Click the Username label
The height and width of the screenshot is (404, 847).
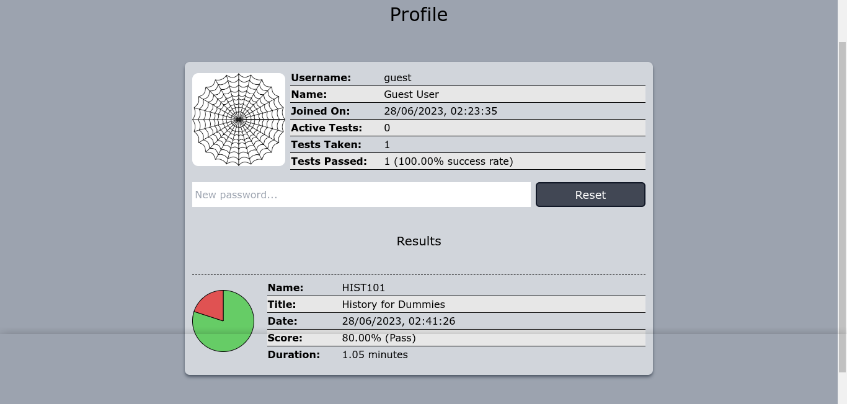(321, 77)
